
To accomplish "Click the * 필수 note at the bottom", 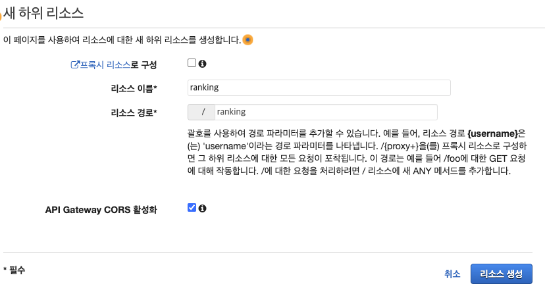I will click(x=14, y=270).
